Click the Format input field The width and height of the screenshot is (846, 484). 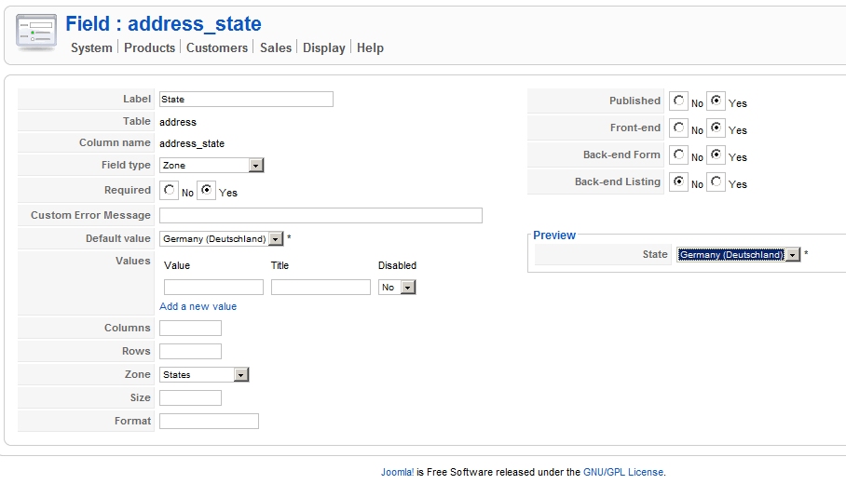(209, 422)
